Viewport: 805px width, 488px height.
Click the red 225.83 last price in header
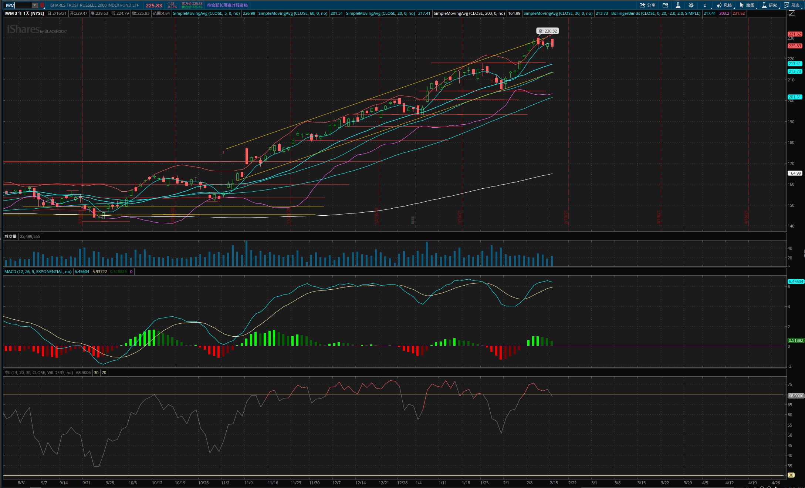tap(154, 6)
